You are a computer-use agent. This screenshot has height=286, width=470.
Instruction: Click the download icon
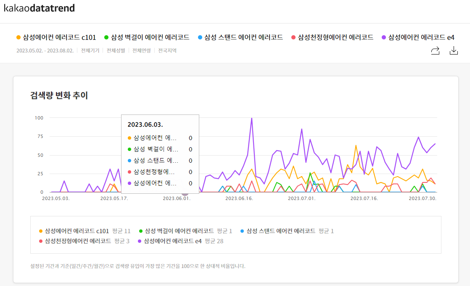click(454, 50)
